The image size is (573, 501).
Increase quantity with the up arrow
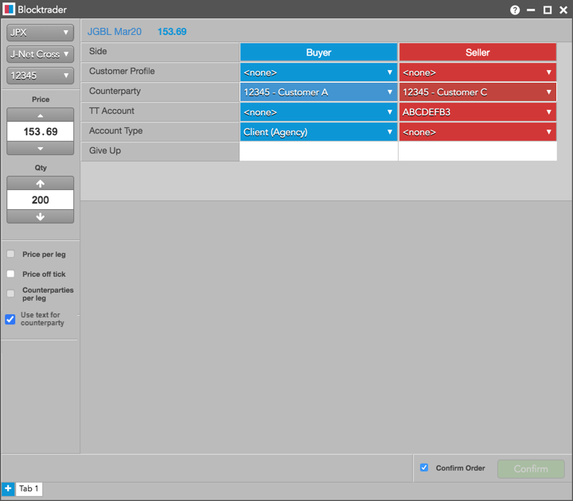pos(41,183)
